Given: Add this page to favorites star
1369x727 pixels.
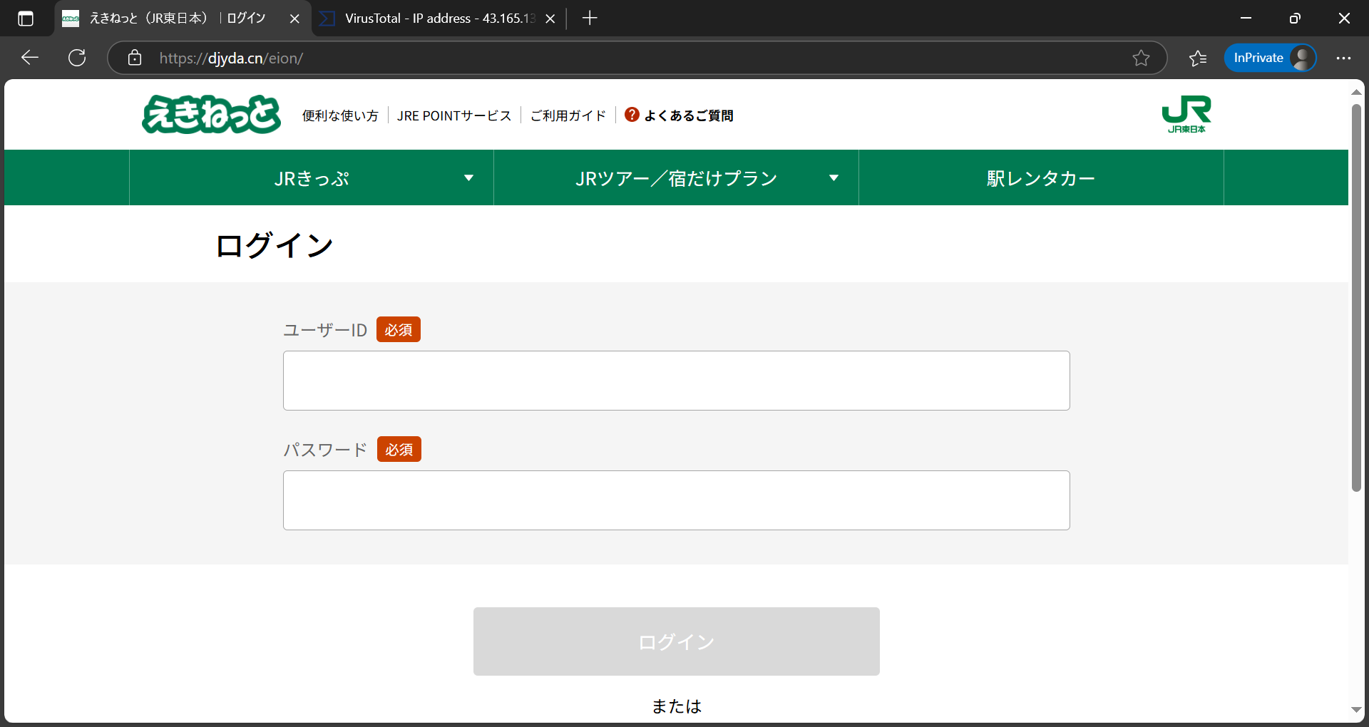Looking at the screenshot, I should (1141, 58).
